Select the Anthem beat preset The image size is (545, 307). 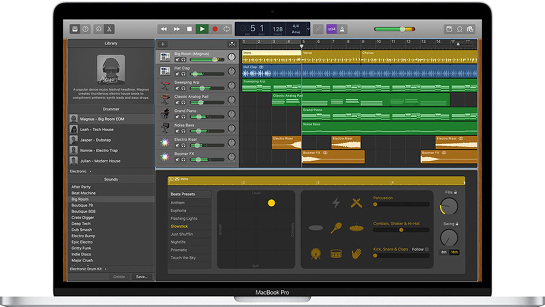click(x=189, y=203)
